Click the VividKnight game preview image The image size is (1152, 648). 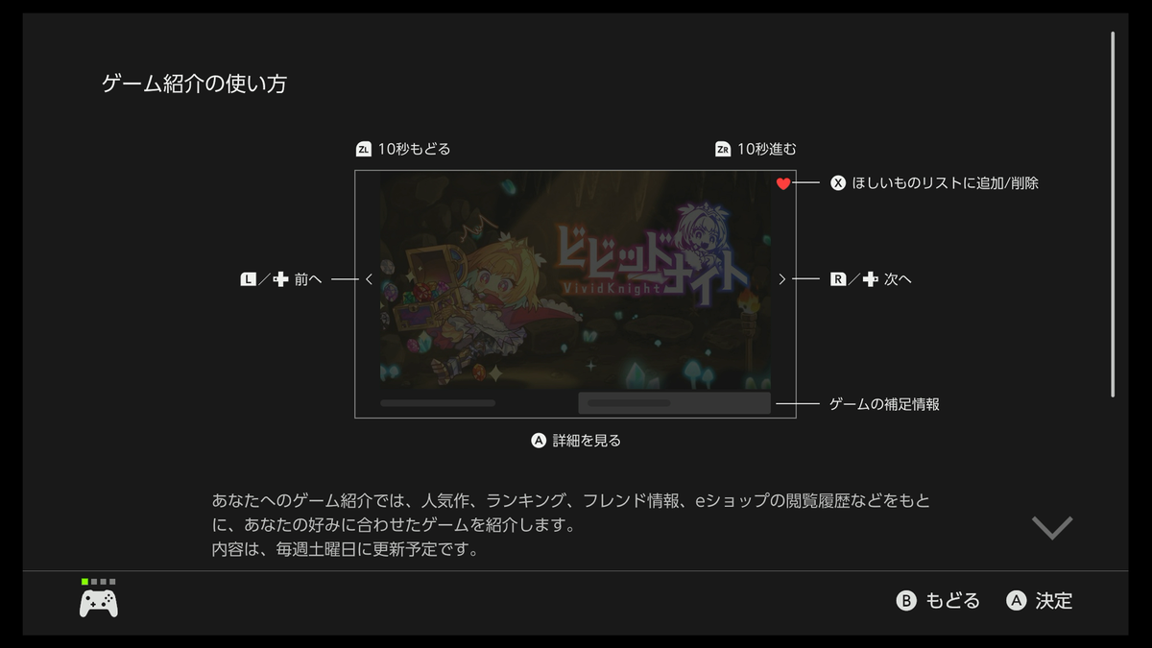tap(575, 280)
